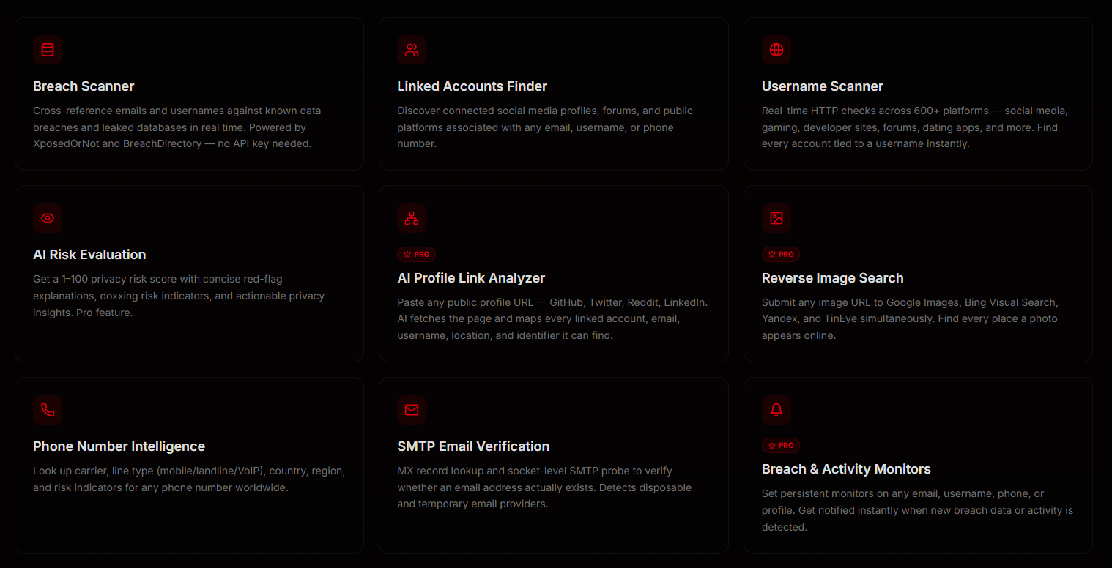
Task: Open the Breach & Activity Monitors title
Action: click(x=846, y=468)
